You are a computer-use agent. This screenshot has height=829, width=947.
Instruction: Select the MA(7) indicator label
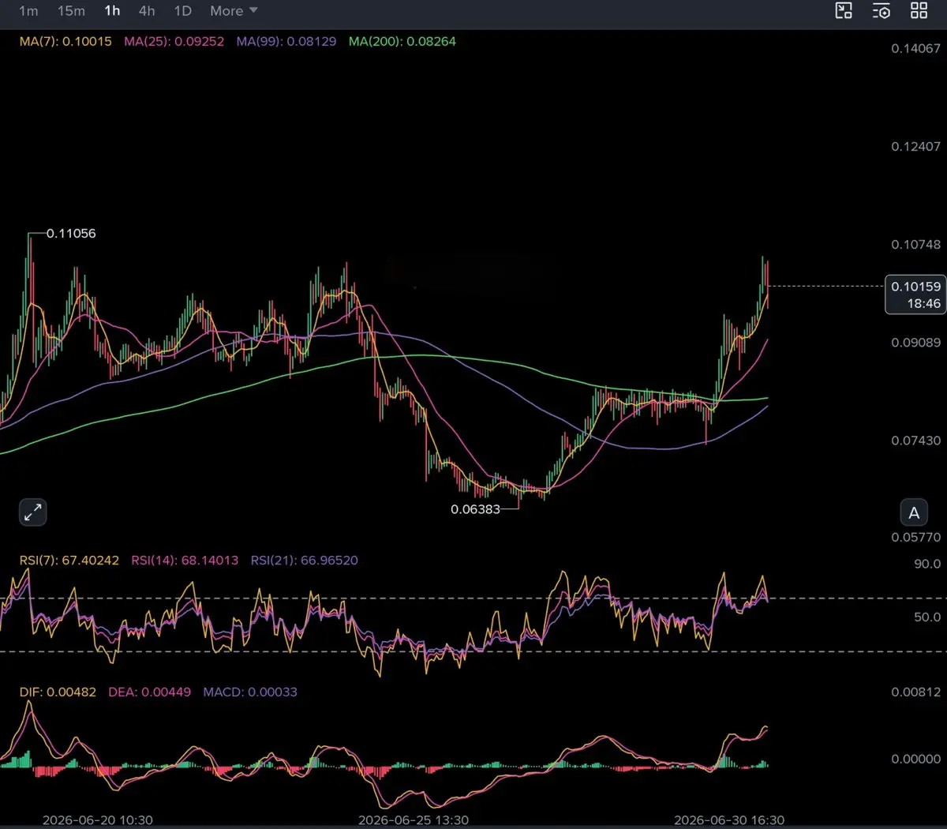pos(66,41)
